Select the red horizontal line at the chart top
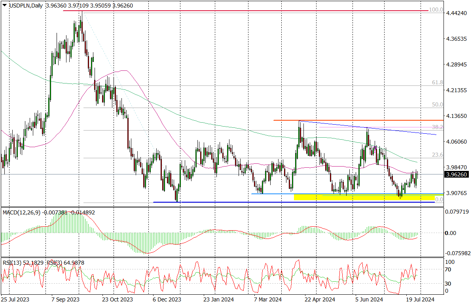 (245, 11)
